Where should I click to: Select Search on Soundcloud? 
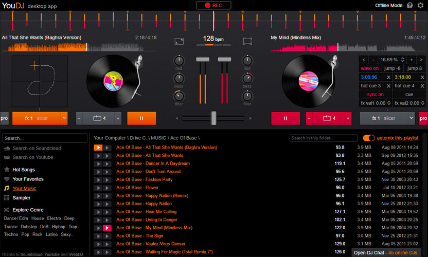(37, 149)
